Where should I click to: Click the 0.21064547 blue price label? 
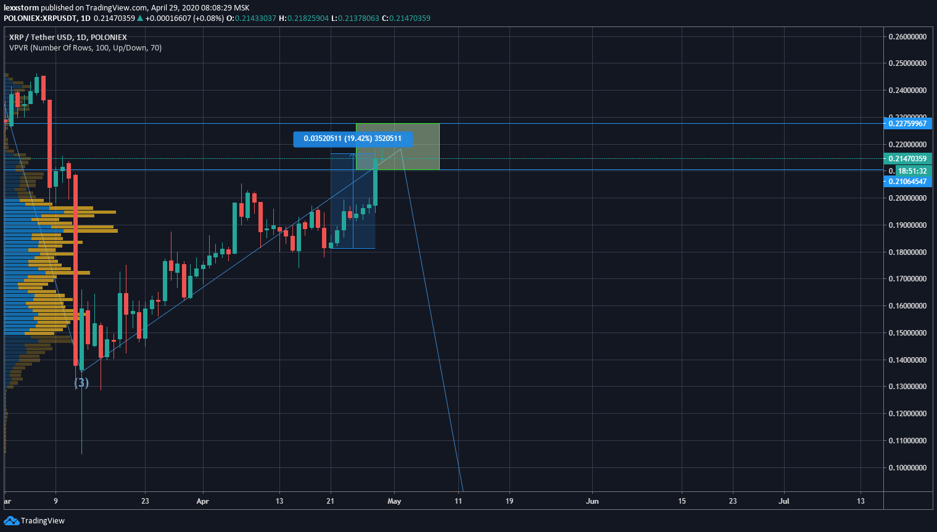pos(907,182)
